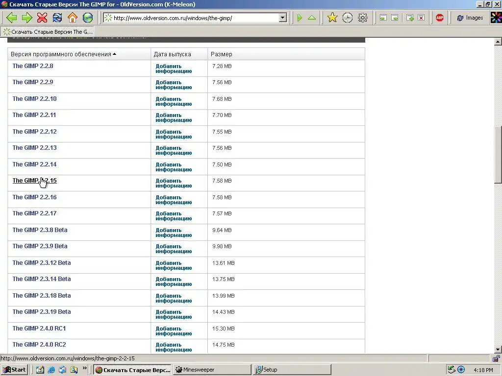Open preferences with the gear icon

(363, 18)
